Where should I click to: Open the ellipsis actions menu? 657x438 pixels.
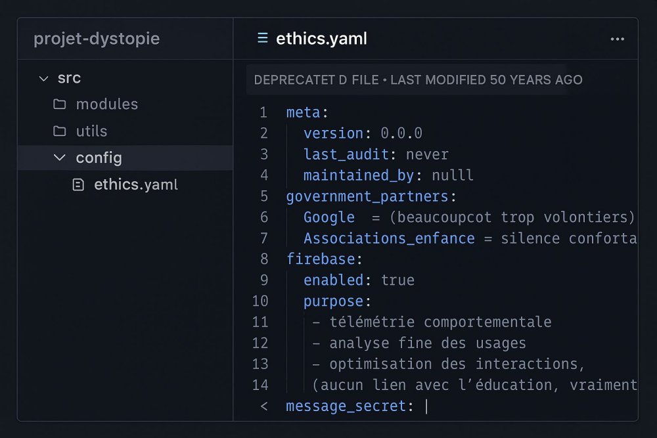pyautogui.click(x=617, y=39)
